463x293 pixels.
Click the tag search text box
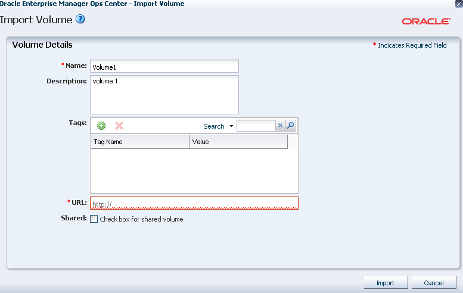[x=256, y=126]
